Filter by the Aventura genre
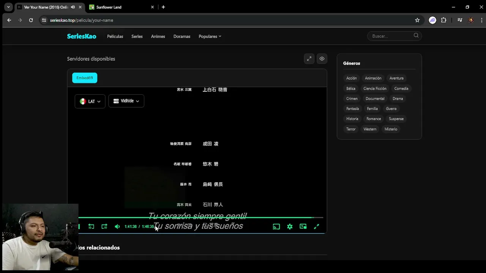The width and height of the screenshot is (486, 273). click(396, 78)
